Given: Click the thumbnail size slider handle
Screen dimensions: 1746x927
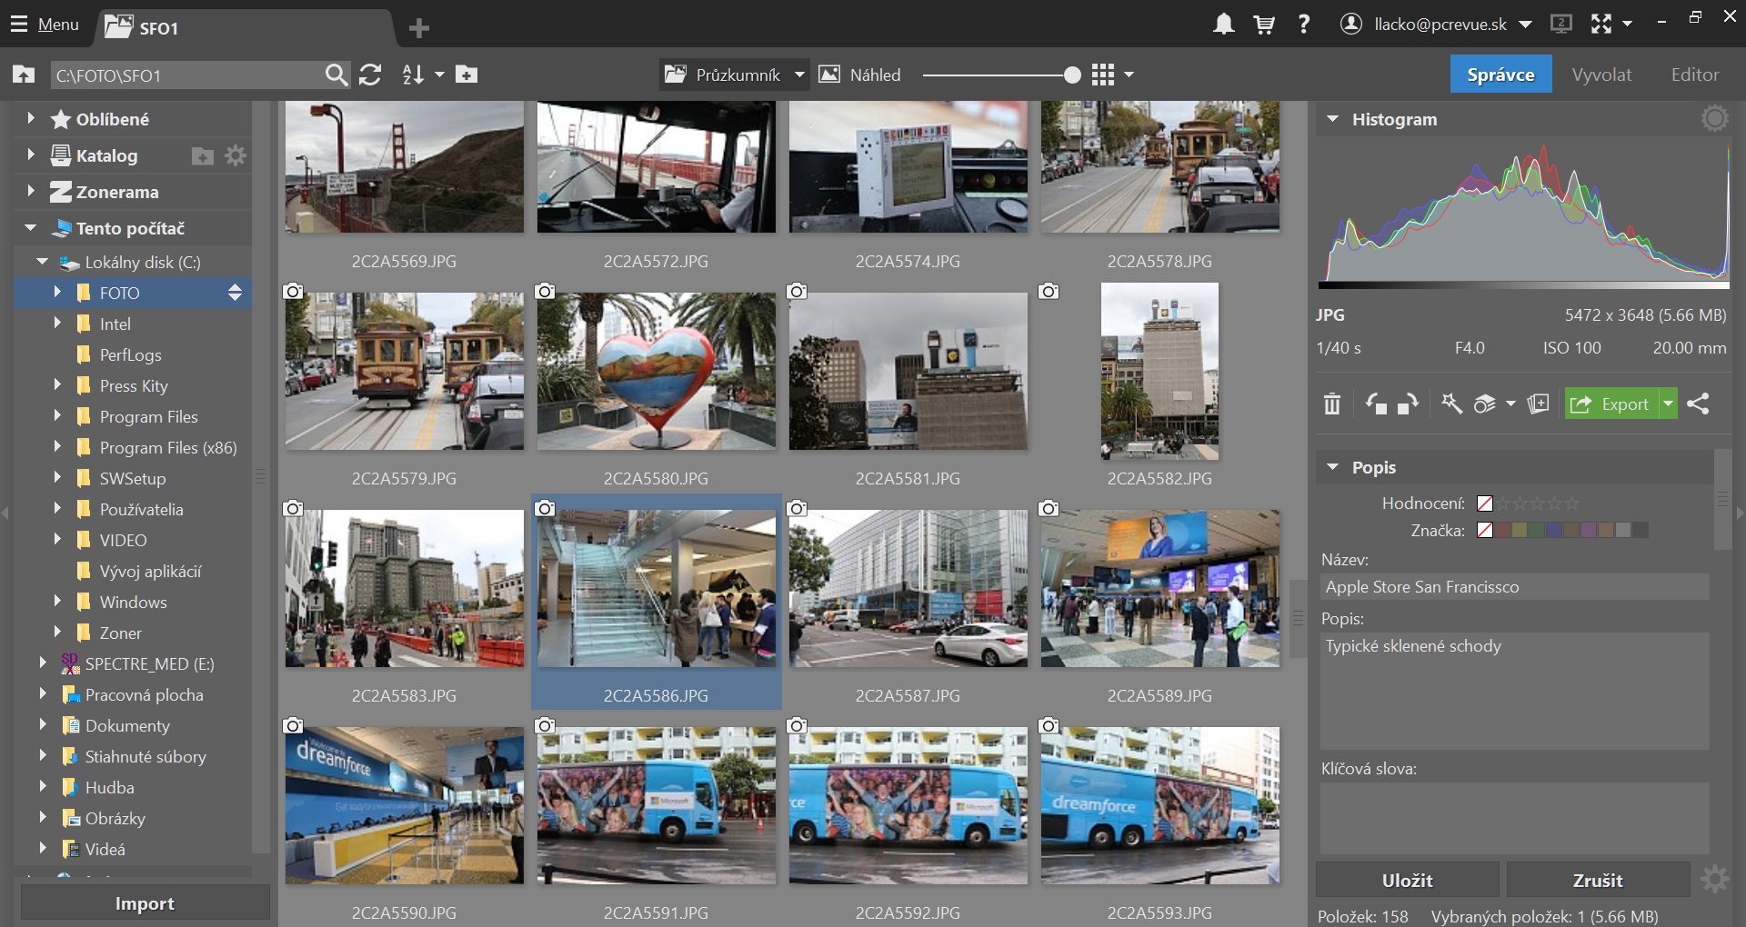Looking at the screenshot, I should 1072,75.
